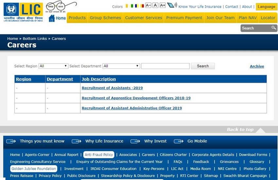The width and height of the screenshot is (278, 180).
Task: Expand the Select Department dropdown
Action: [121, 66]
